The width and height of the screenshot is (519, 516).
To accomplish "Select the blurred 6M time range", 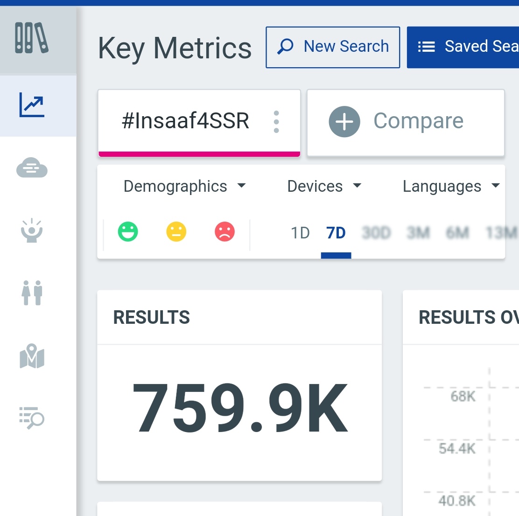I will tap(457, 233).
